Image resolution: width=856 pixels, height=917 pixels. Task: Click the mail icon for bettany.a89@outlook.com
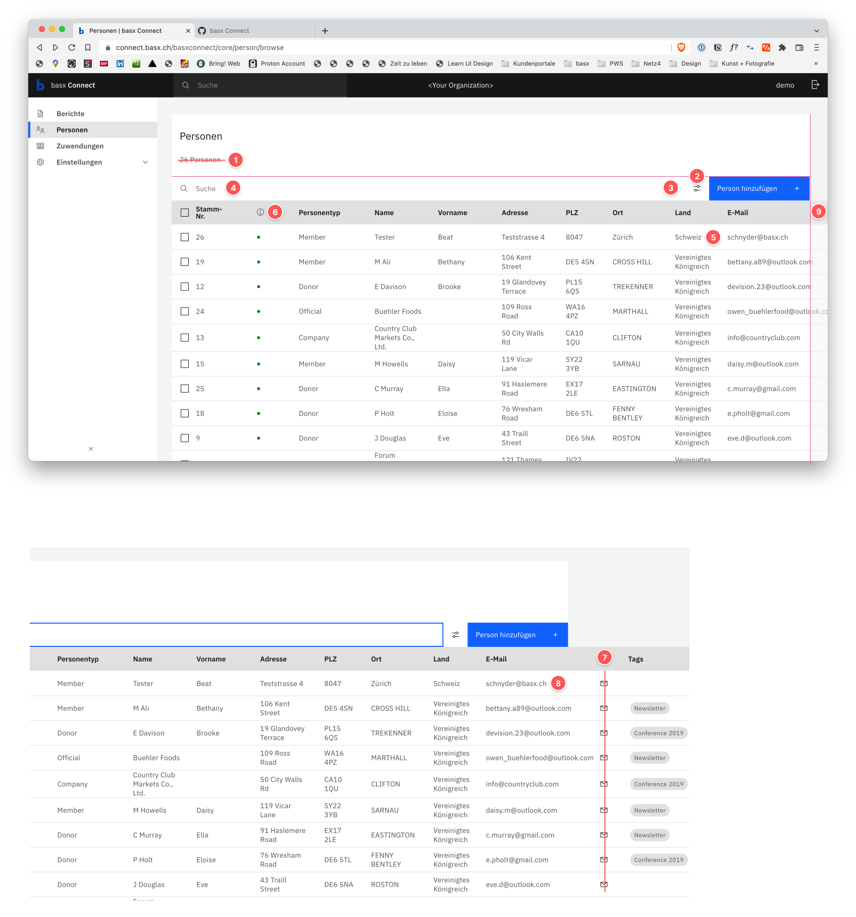click(604, 708)
